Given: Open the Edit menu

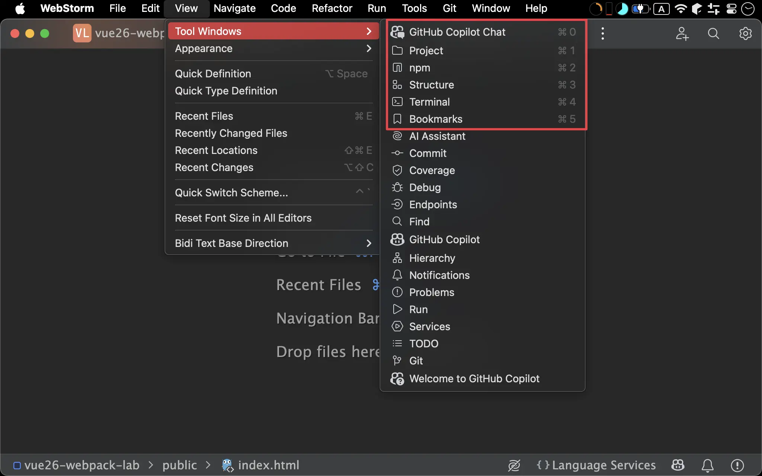Looking at the screenshot, I should pyautogui.click(x=150, y=8).
